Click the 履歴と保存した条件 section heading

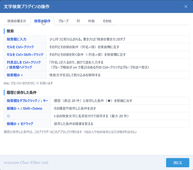tap(21, 92)
